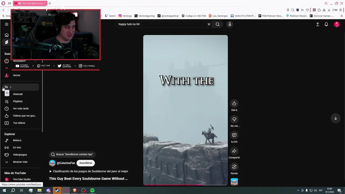Like the Short with thumbs-up icon
The height and width of the screenshot is (194, 345).
234,103
